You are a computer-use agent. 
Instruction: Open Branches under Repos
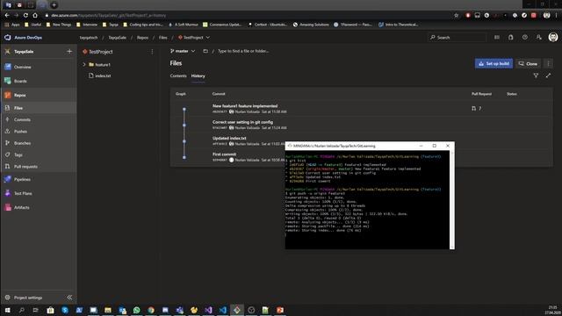pos(22,143)
